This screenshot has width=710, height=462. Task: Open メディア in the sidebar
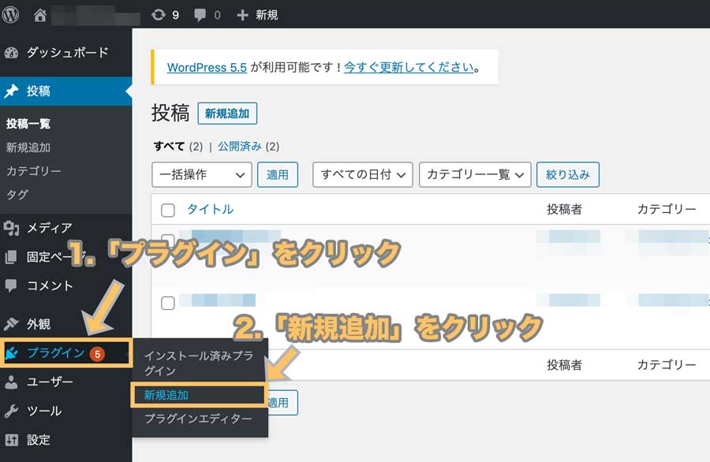(50, 228)
